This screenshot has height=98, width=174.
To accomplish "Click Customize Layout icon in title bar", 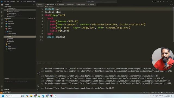I will tap(160, 2).
